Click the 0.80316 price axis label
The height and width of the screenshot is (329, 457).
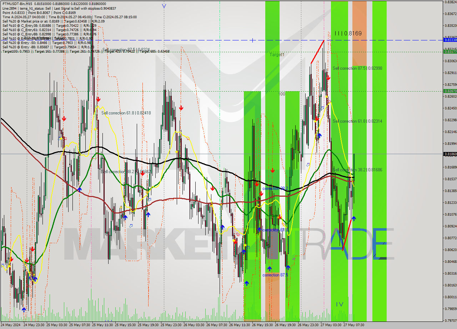(x=451, y=273)
